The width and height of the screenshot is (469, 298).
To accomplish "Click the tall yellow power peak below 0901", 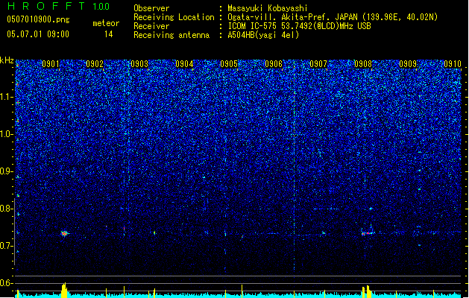I will point(64,290).
